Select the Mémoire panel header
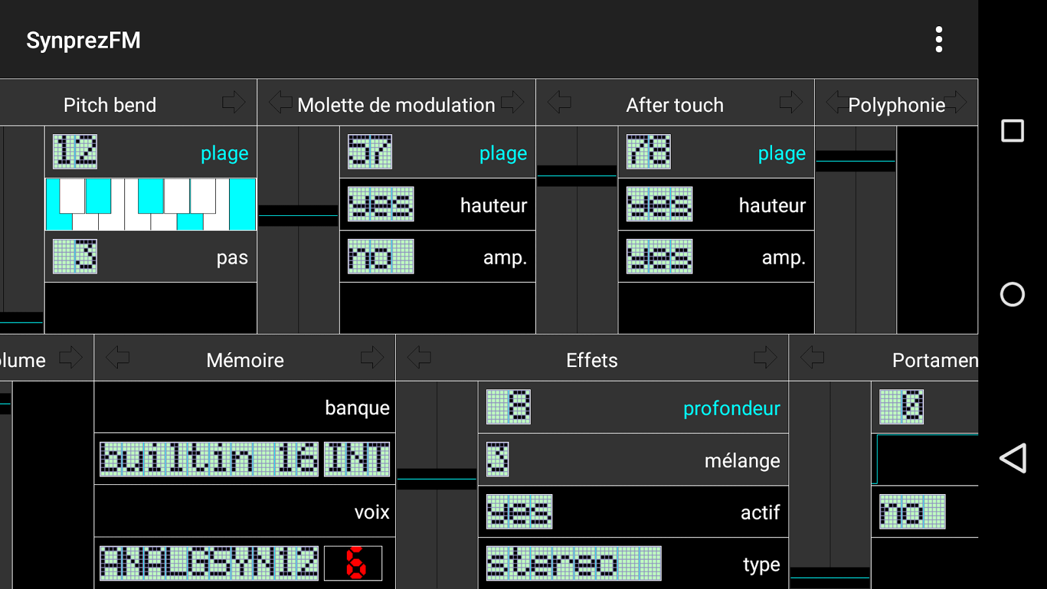The image size is (1047, 589). (243, 359)
